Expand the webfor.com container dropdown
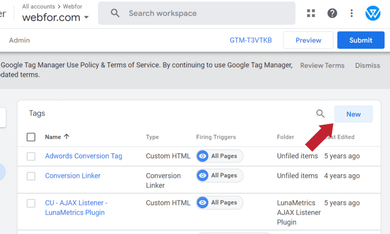This screenshot has width=390, height=234. (86, 17)
